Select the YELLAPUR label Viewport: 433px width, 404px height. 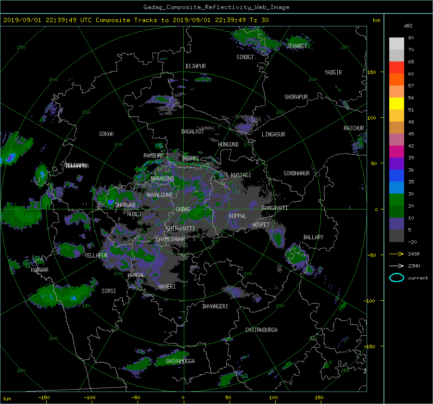point(96,256)
